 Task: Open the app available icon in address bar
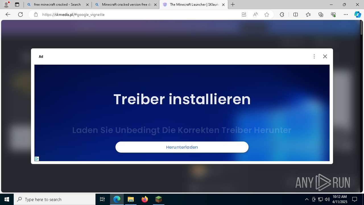coord(244,15)
